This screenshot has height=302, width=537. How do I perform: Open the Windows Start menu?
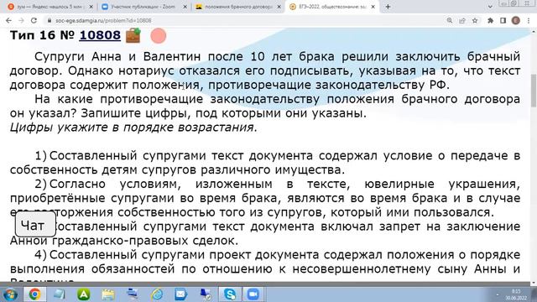tap(9, 294)
